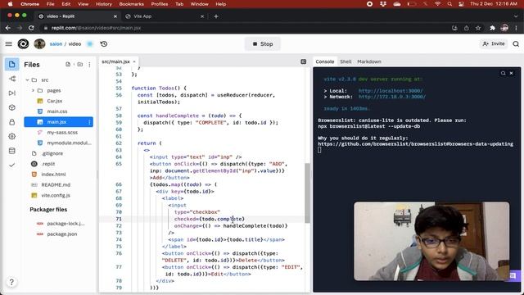Open the video repl name link
Screen dimensions: 524x295
click(x=75, y=43)
